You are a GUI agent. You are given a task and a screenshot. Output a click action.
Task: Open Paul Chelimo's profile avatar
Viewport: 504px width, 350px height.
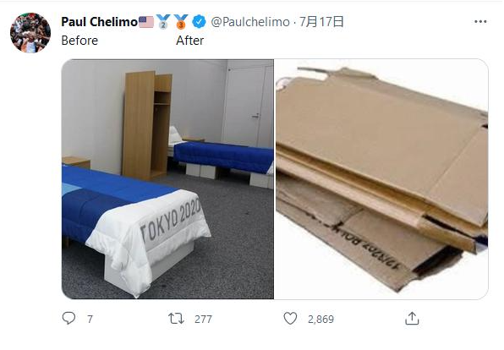[30, 33]
